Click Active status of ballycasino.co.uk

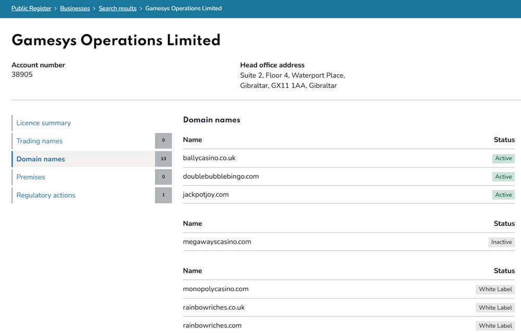coord(503,159)
